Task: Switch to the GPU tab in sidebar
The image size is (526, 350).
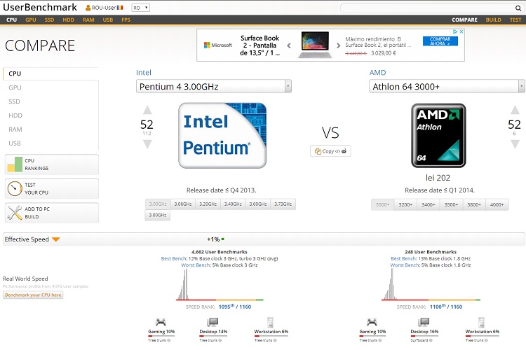Action: [x=15, y=87]
